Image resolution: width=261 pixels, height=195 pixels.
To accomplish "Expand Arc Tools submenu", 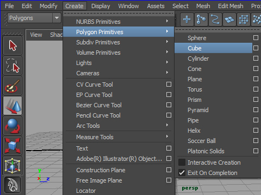I will click(119, 126).
